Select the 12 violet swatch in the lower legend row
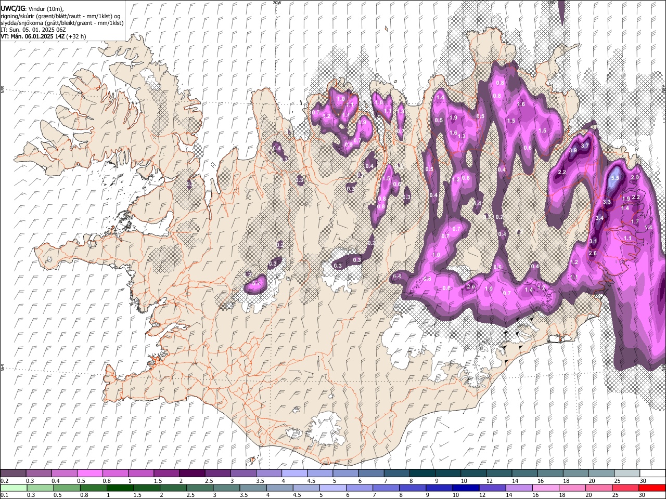This screenshot has height=499, width=666. pos(493,488)
